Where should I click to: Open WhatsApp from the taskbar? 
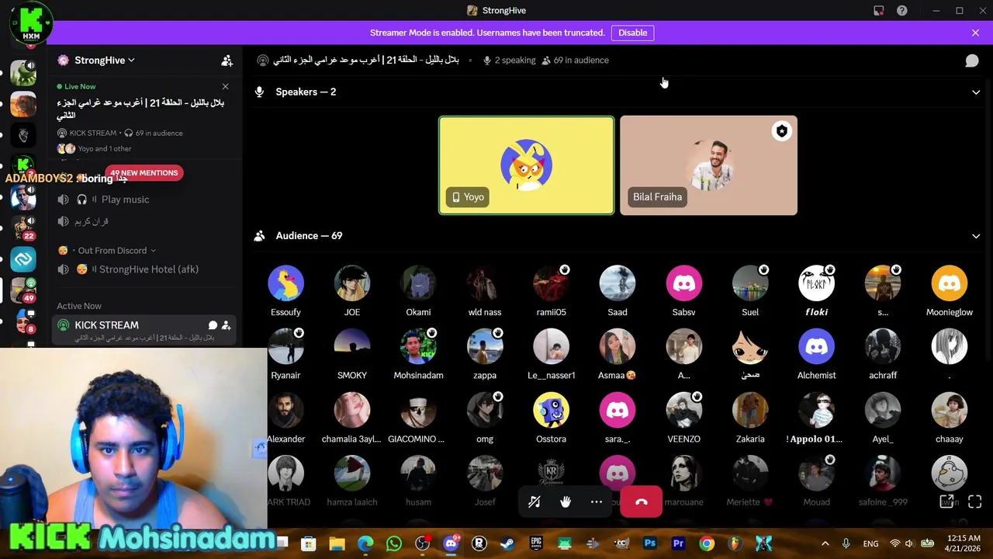click(x=393, y=543)
